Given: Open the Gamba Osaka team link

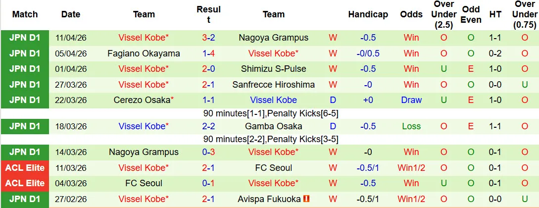Looking at the screenshot, I should 274,126.
